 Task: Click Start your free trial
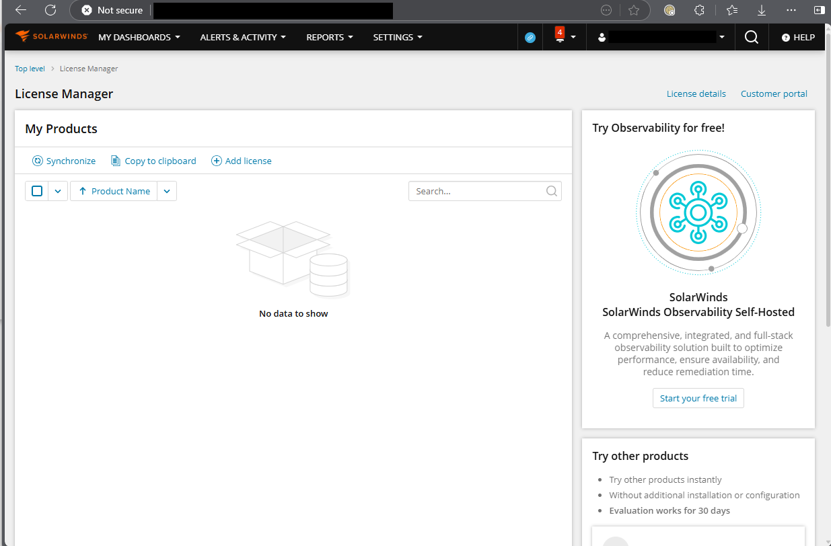tap(698, 398)
